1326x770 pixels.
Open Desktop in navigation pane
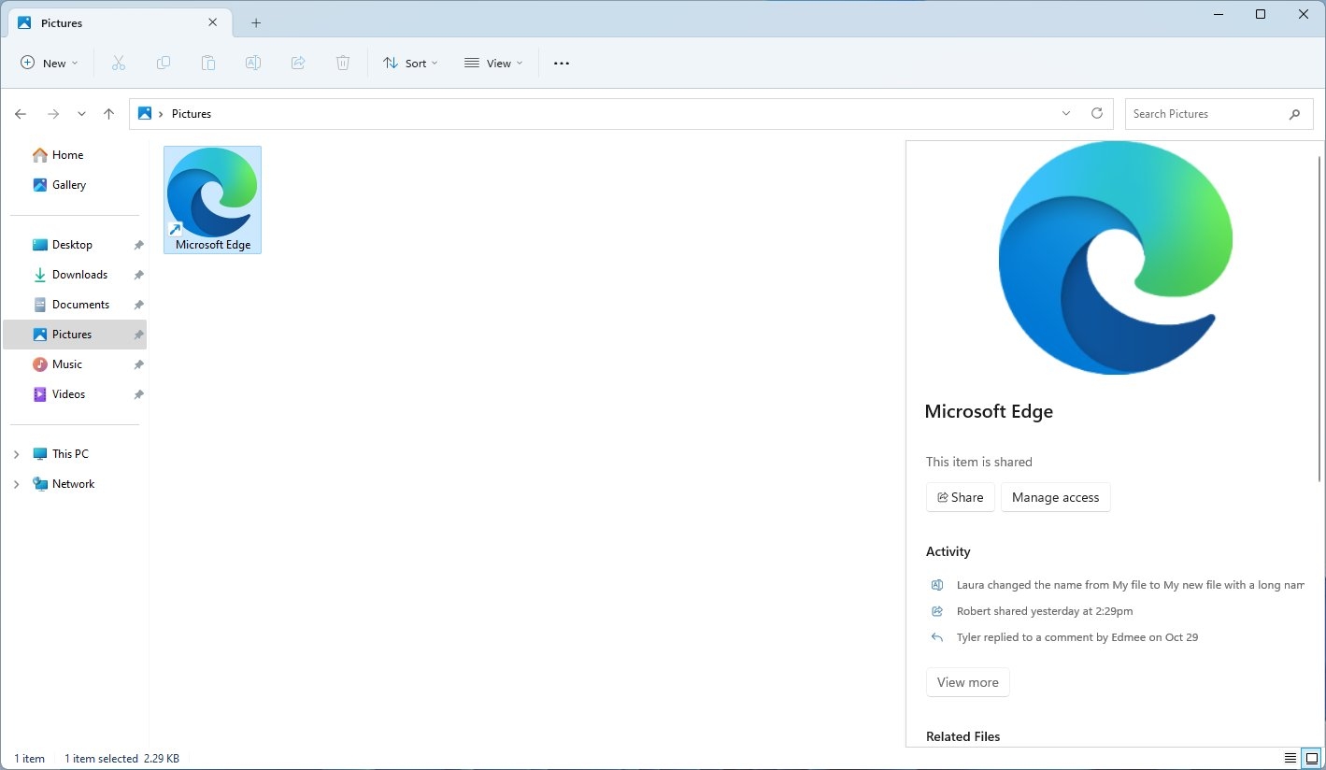pyautogui.click(x=63, y=245)
